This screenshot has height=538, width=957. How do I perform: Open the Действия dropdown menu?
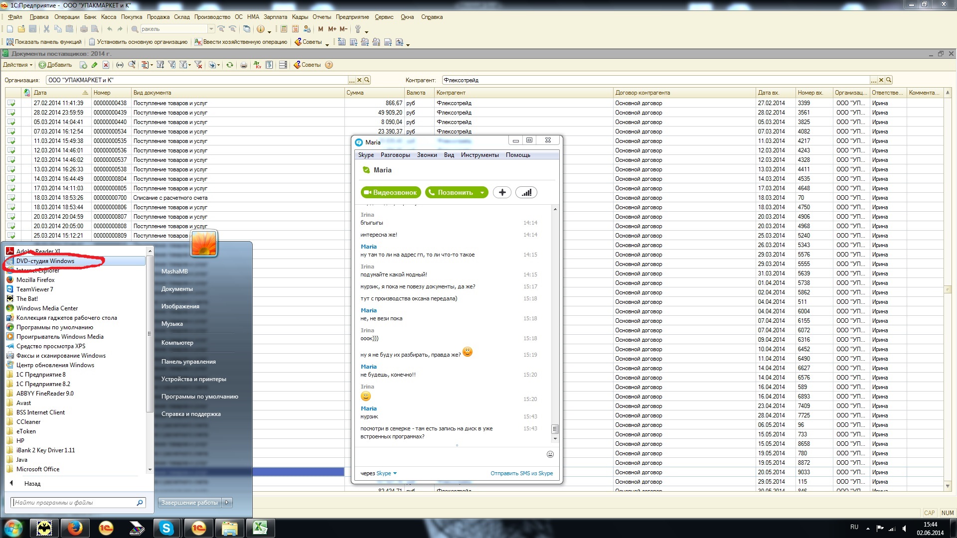point(17,65)
